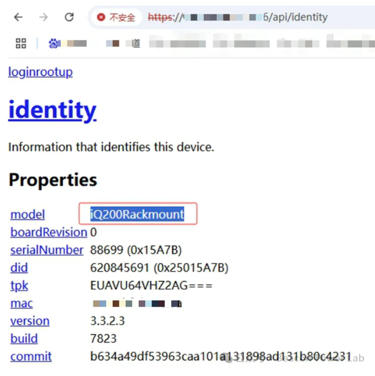The image size is (375, 376).
Task: Click the boardRevision value 0
Action: pyautogui.click(x=93, y=232)
